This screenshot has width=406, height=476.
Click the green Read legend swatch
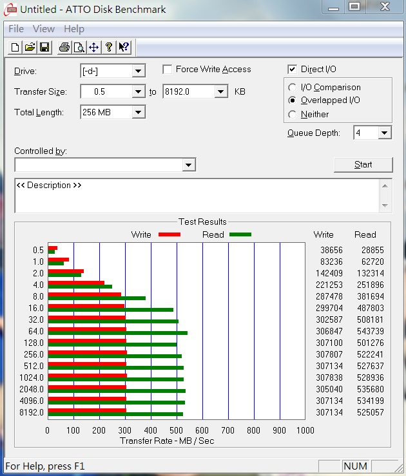[x=240, y=234]
